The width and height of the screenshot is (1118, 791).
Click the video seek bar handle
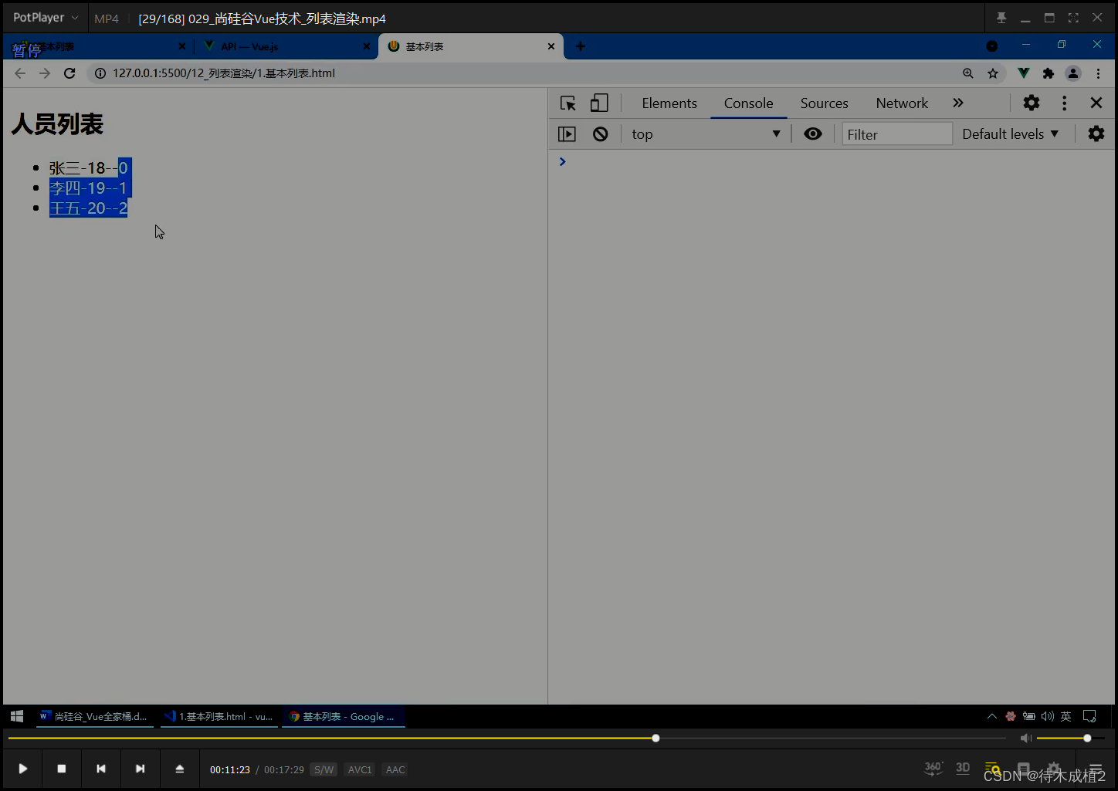tap(656, 739)
